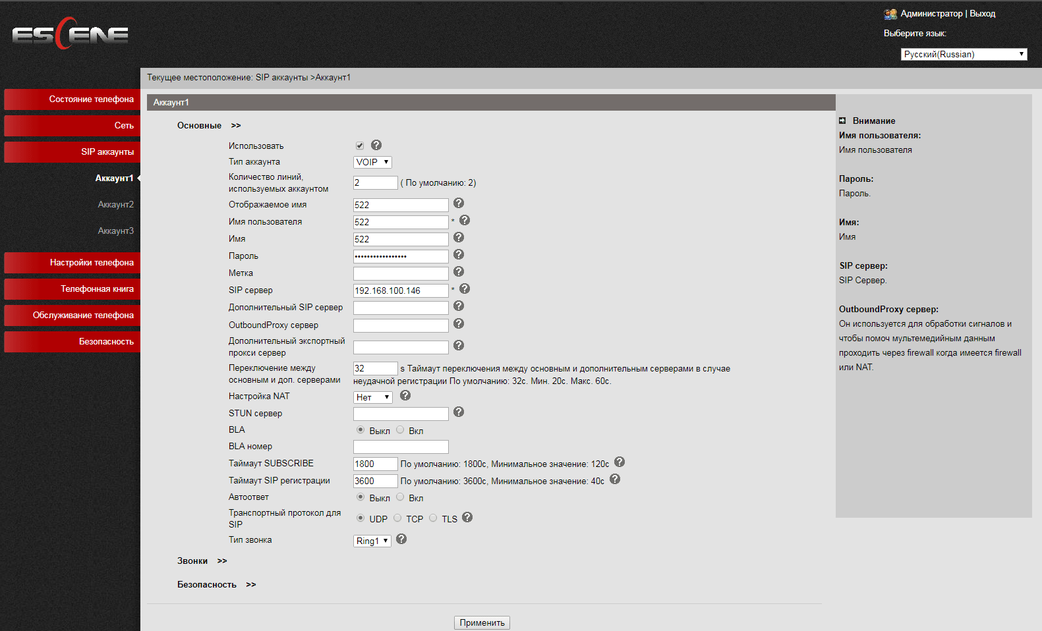Click help icon for SIP сервер field
Viewport: 1042px width, 631px height.
click(465, 288)
